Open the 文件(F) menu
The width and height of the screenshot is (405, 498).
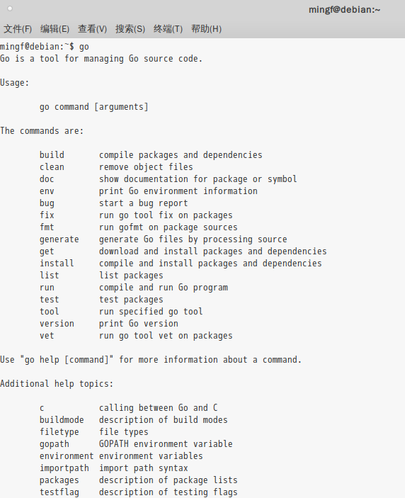[18, 29]
